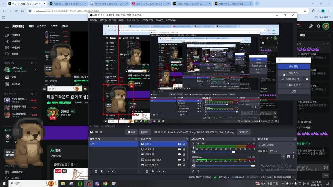Mute desktop audio speaker icon
Screen dimensions: 333x187
click(x=194, y=152)
